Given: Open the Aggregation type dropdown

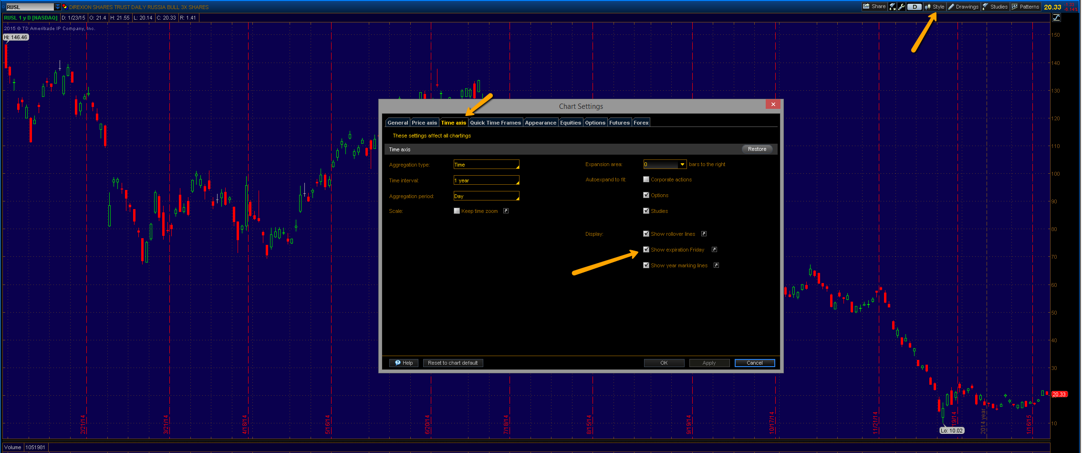Looking at the screenshot, I should (486, 165).
